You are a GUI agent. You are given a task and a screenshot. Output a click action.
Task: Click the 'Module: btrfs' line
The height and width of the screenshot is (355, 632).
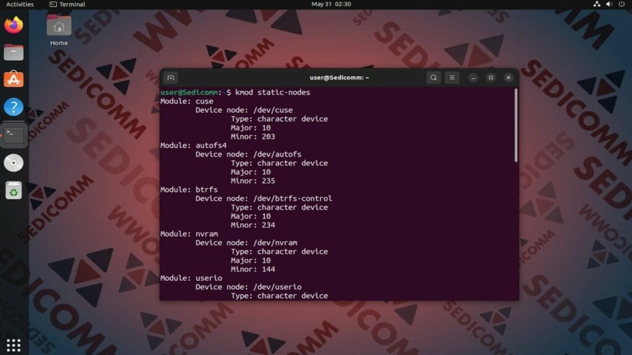[x=189, y=190]
